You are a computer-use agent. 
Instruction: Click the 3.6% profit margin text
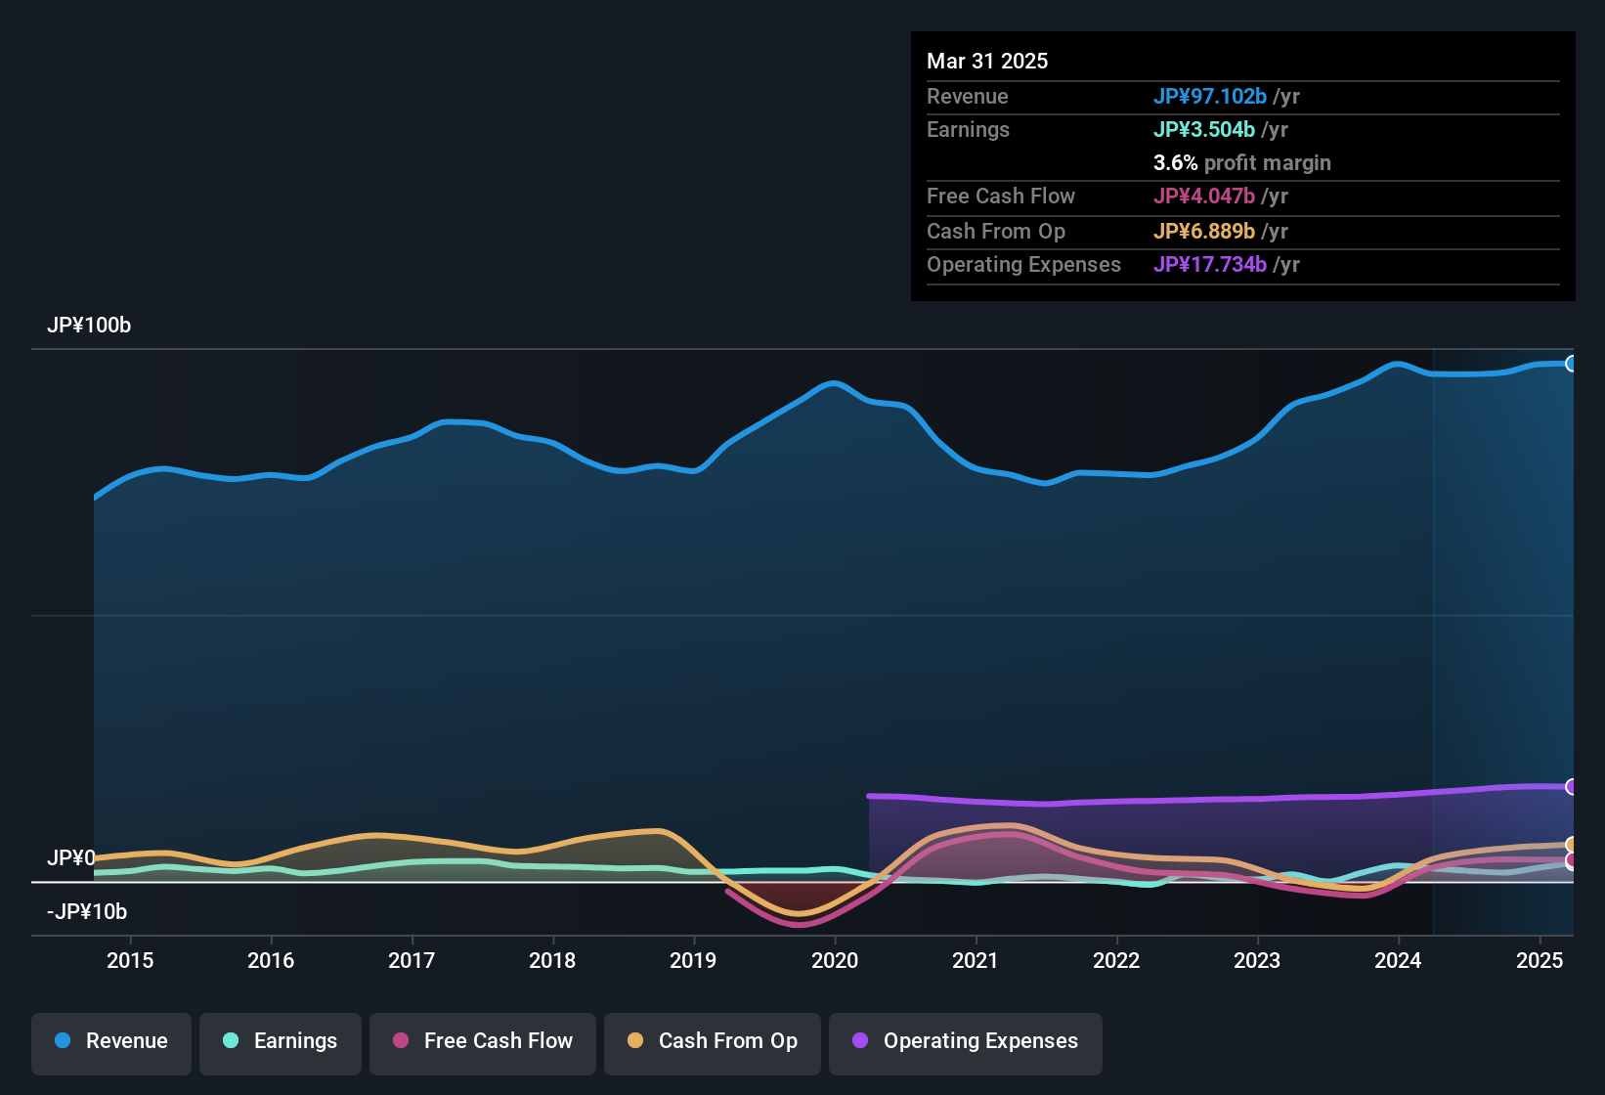(1242, 162)
